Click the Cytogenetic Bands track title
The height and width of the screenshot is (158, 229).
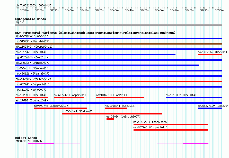31,19
